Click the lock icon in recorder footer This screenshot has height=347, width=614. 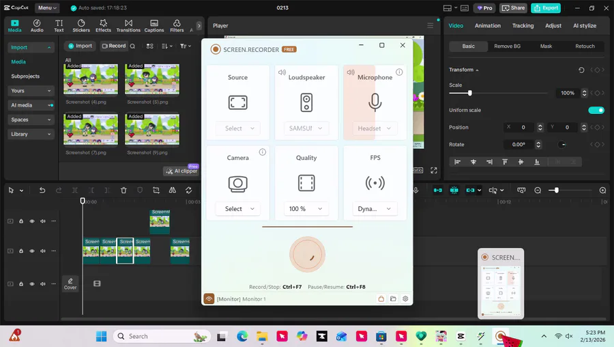(x=381, y=299)
